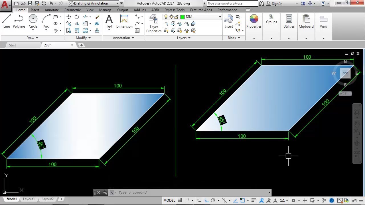This screenshot has height=205, width=365.
Task: Click the green DIM layer color swatch
Action: tap(182, 17)
